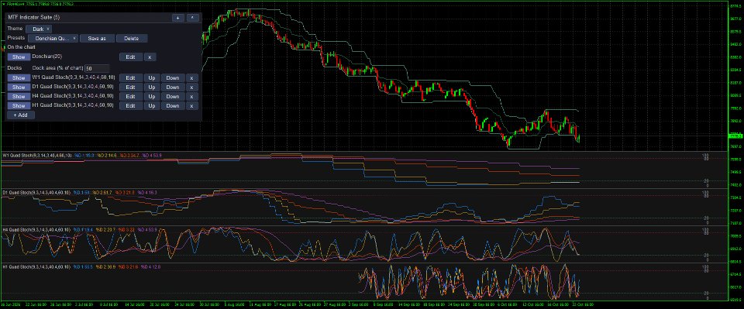The height and width of the screenshot is (309, 744).
Task: Open the Theme dropdown showing Dark
Action: 39,29
